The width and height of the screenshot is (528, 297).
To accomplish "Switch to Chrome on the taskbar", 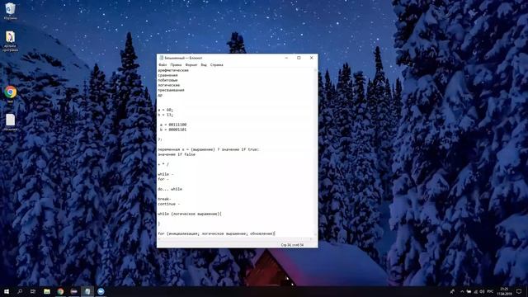I will (x=60, y=291).
